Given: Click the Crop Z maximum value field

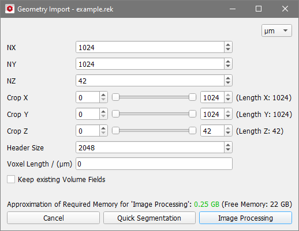Looking at the screenshot, I should click(x=212, y=131).
